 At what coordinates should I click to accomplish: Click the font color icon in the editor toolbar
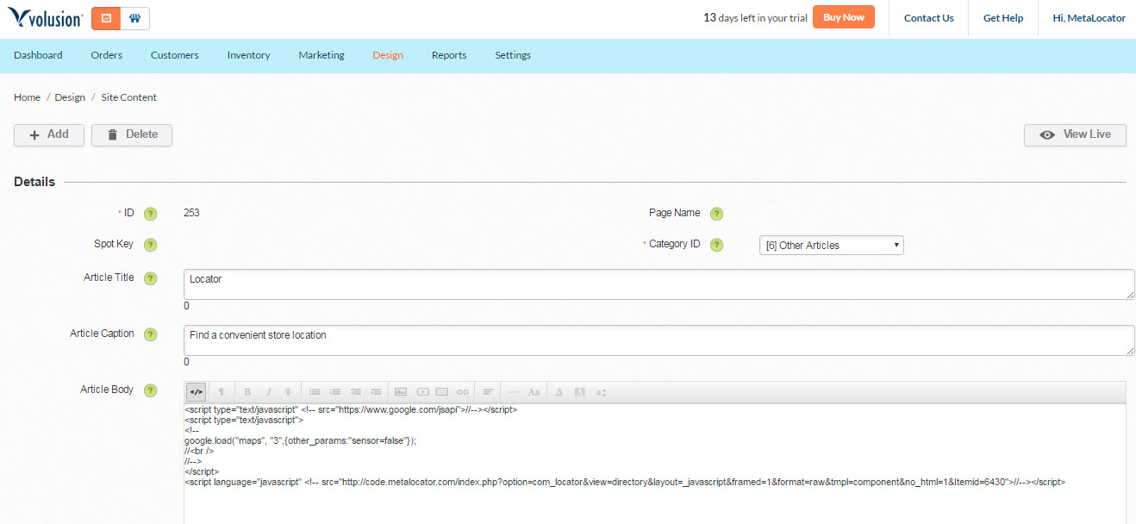click(x=559, y=392)
